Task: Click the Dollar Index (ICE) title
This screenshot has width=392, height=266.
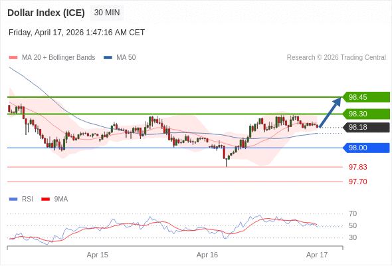Action: point(46,13)
